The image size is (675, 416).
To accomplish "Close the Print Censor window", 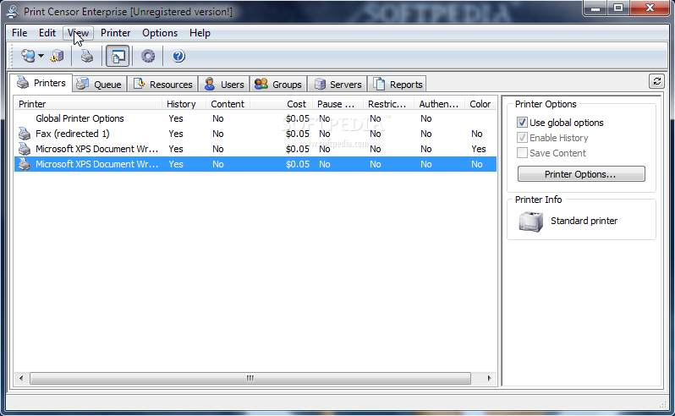I will pos(650,8).
